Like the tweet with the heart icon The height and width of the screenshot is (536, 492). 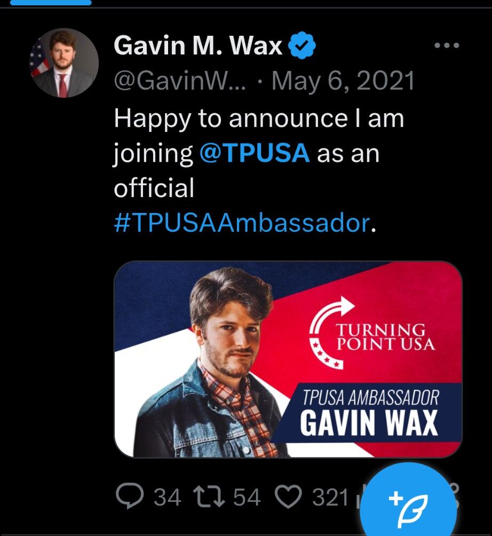[x=289, y=496]
